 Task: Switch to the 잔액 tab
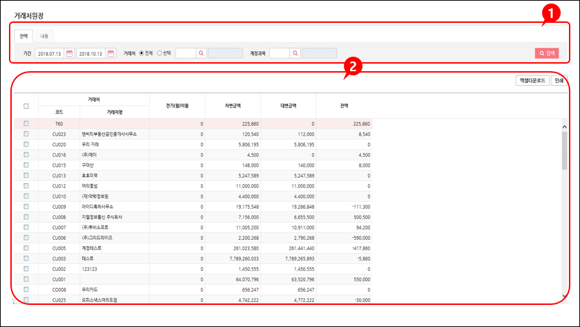23,35
